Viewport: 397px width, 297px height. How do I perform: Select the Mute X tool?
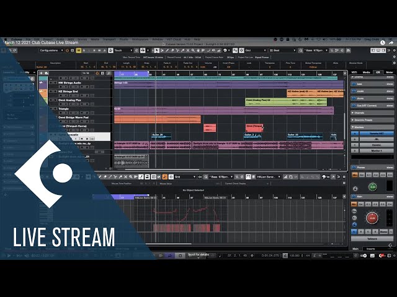click(x=188, y=51)
